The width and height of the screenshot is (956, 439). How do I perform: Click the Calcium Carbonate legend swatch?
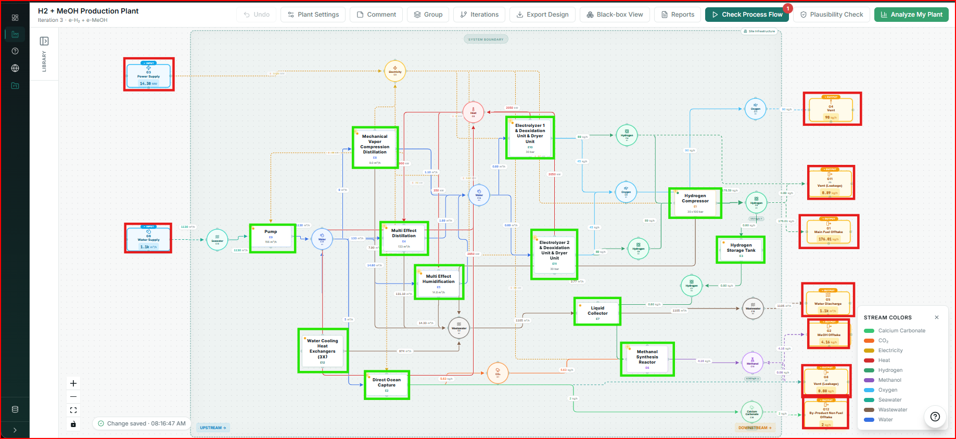[x=869, y=331]
